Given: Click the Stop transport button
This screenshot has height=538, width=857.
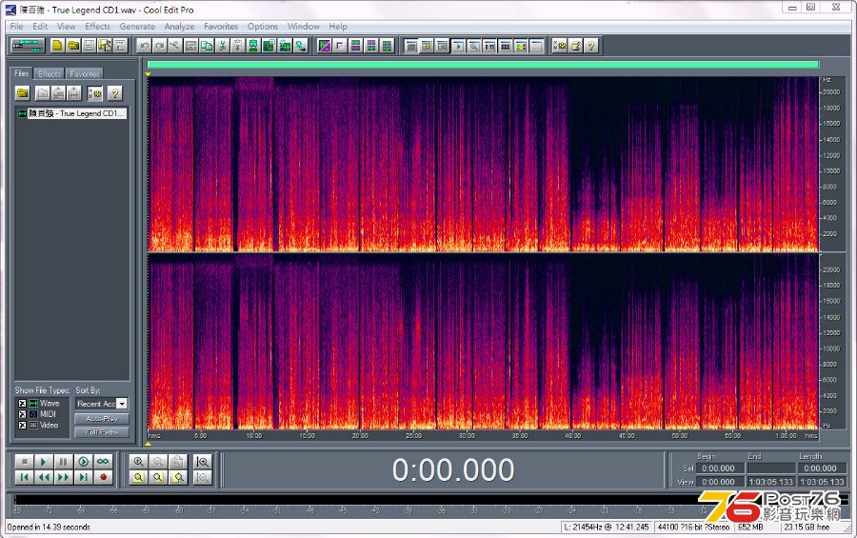Looking at the screenshot, I should tap(24, 462).
